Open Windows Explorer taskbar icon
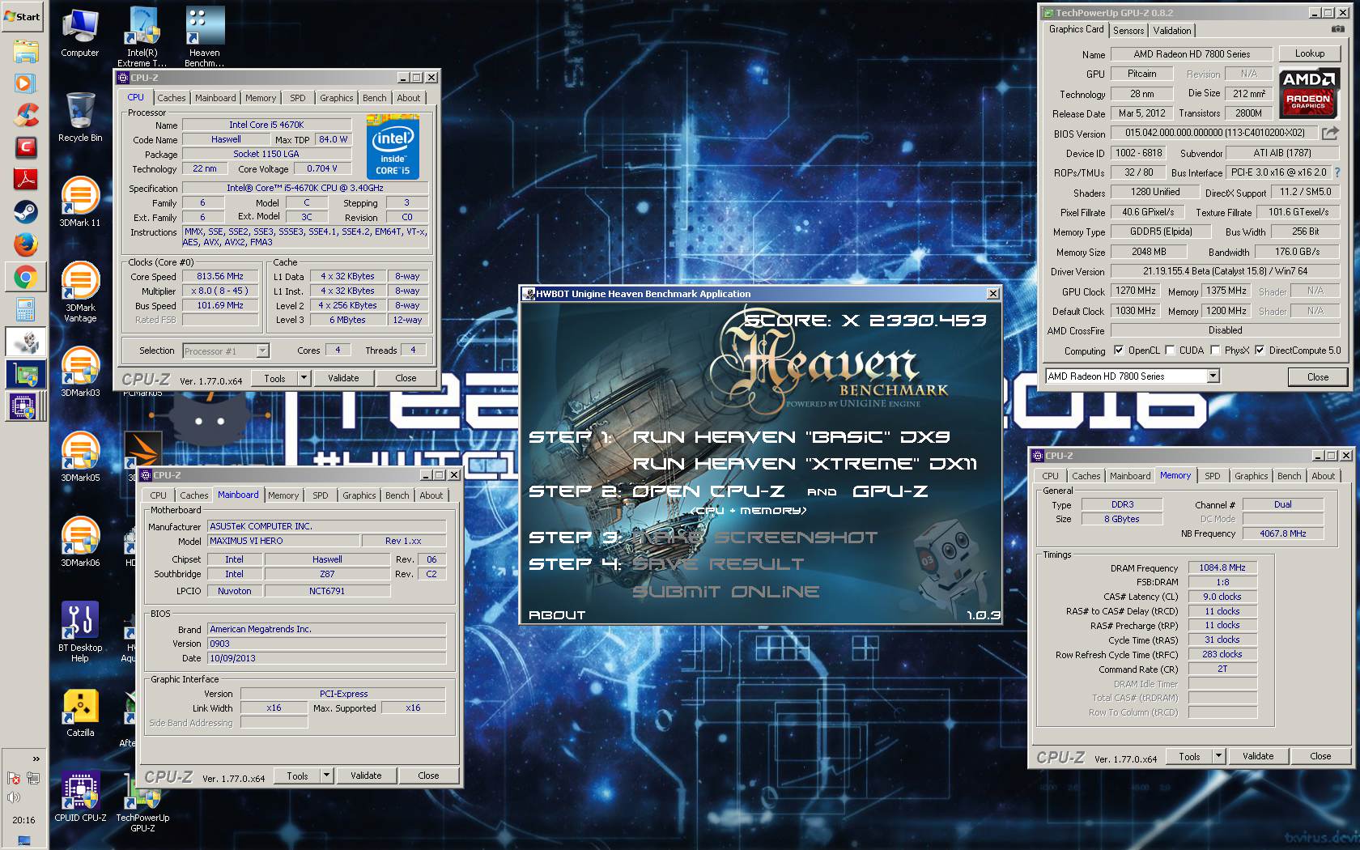Screen dimensions: 1360x850 pyautogui.click(x=25, y=50)
